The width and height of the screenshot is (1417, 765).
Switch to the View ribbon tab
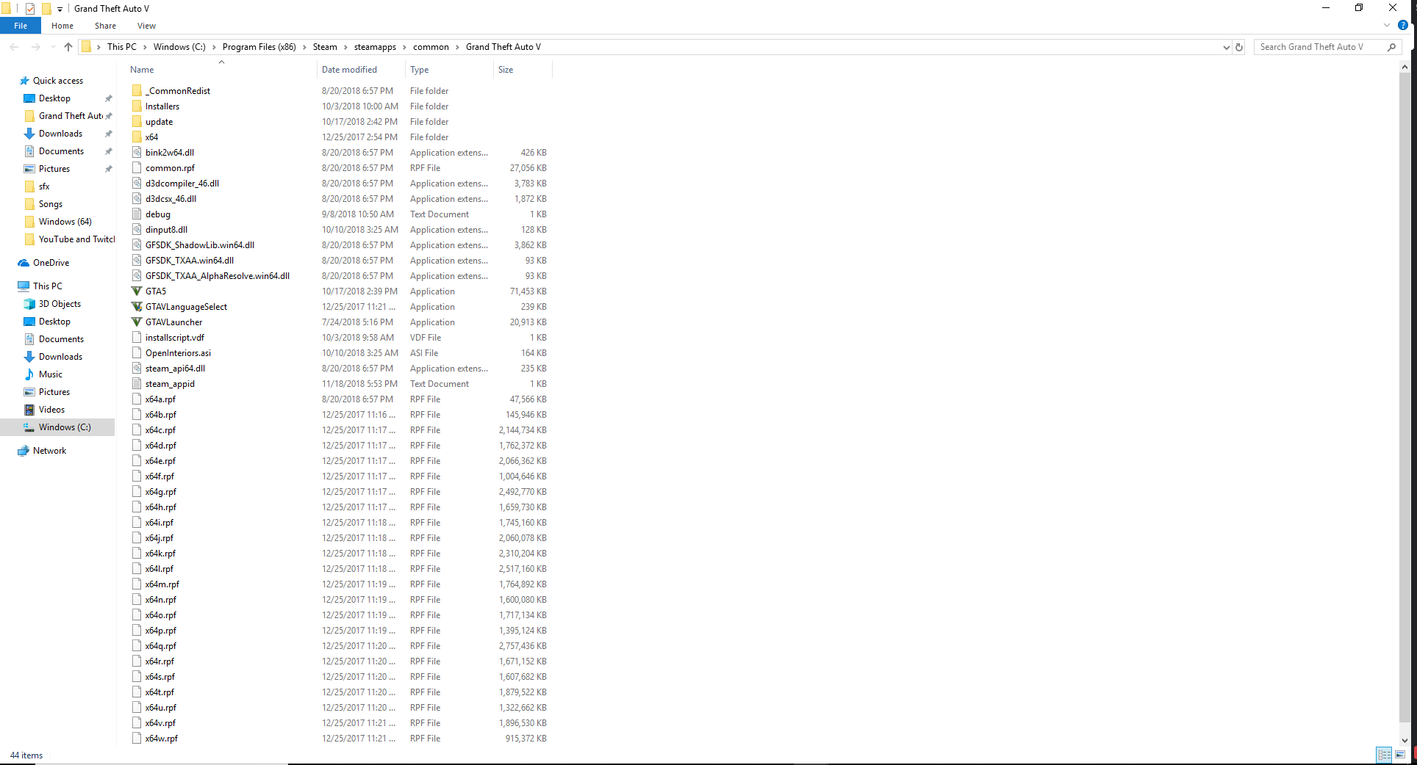[146, 25]
